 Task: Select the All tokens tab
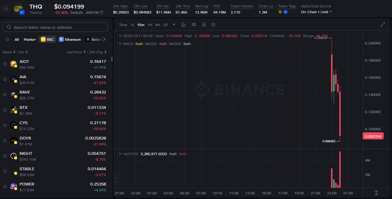click(17, 39)
